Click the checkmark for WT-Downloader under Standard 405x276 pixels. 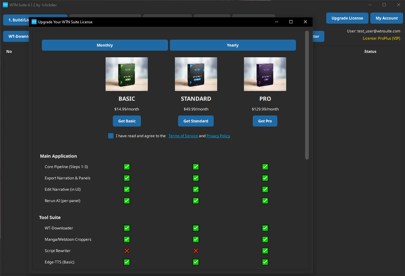pyautogui.click(x=196, y=228)
